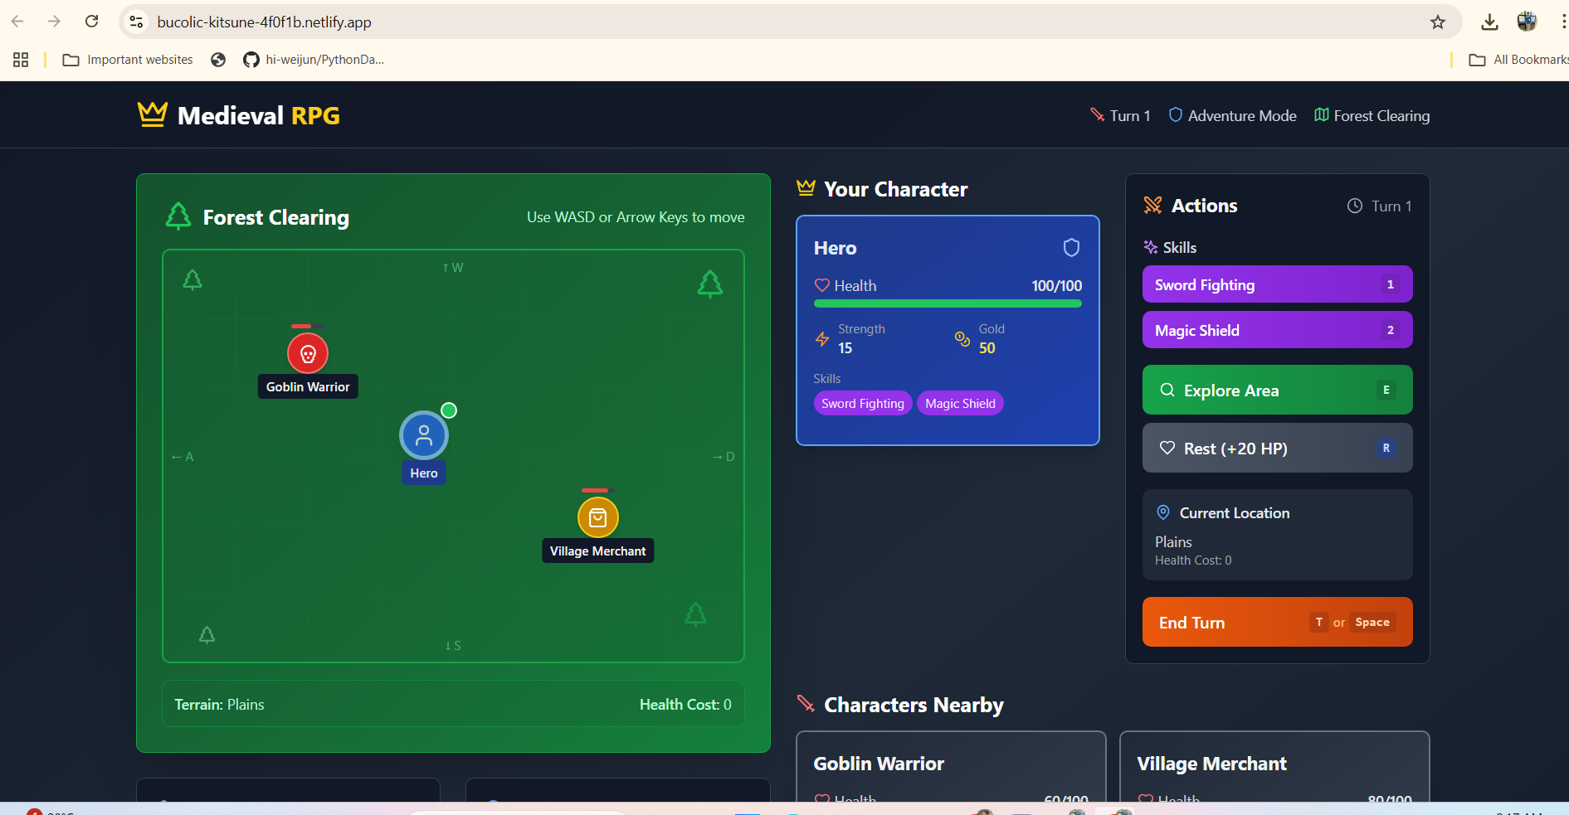This screenshot has height=815, width=1569.
Task: Click the Goblin Warrior skull icon
Action: tap(308, 354)
